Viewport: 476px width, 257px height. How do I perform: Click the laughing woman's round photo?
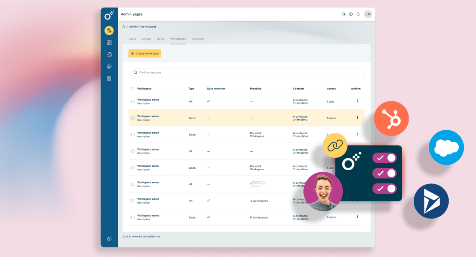pos(323,191)
